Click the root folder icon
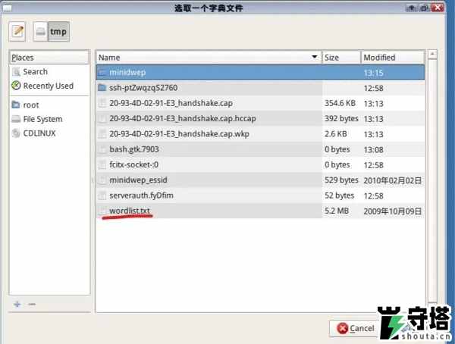The height and width of the screenshot is (344, 455). [16, 105]
